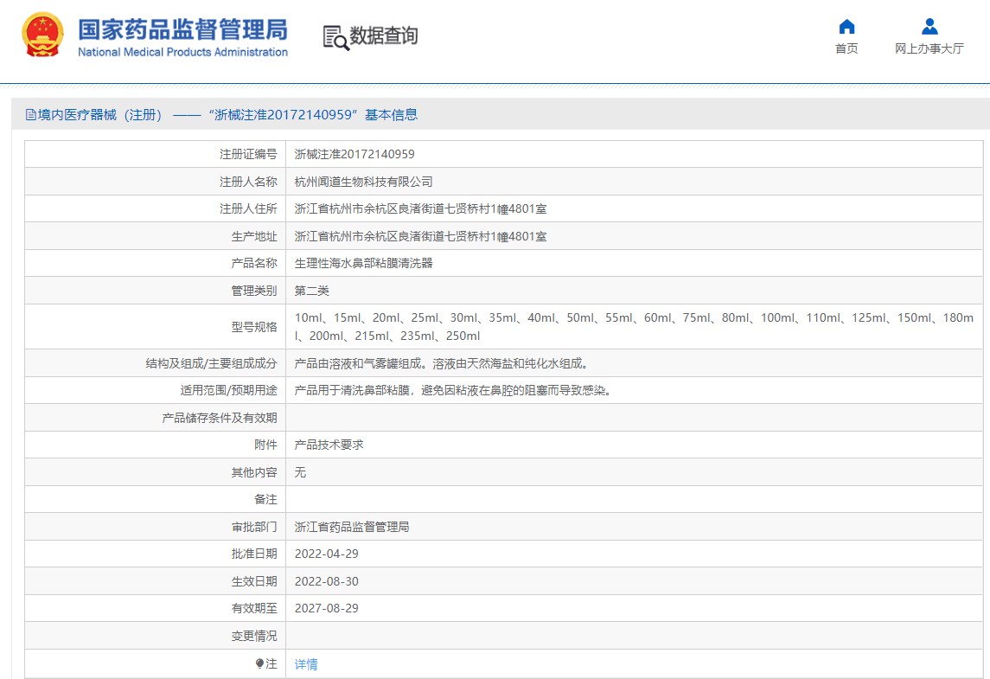
Task: Click the 数据查询 heading
Action: [383, 36]
